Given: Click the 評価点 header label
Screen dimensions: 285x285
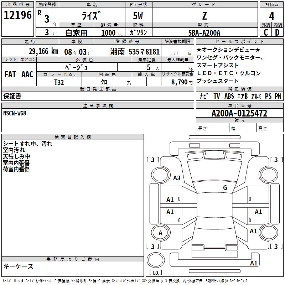Looking at the screenshot, I should point(271,5).
